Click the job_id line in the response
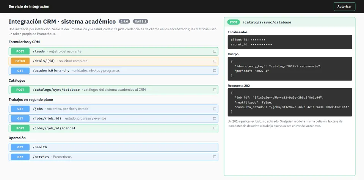Image resolution: width=364 pixels, height=180 pixels. tap(279, 98)
